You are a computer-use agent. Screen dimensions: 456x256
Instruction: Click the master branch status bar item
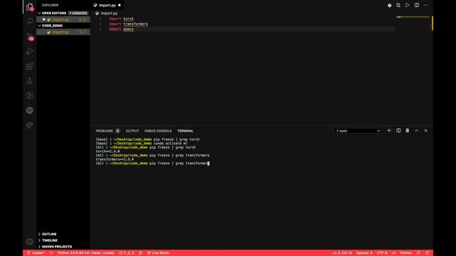[36, 253]
